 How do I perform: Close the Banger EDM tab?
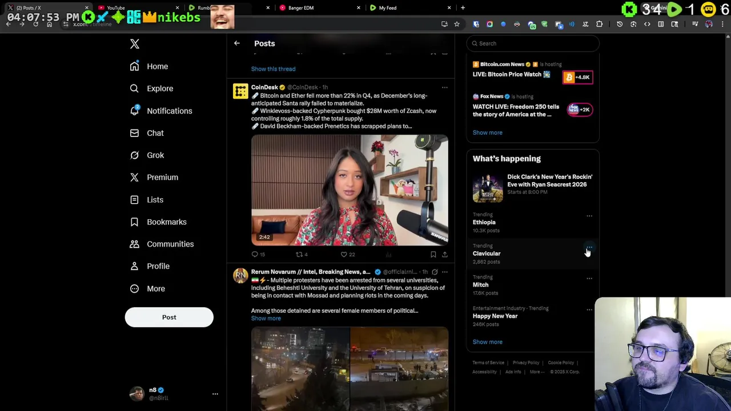click(359, 8)
